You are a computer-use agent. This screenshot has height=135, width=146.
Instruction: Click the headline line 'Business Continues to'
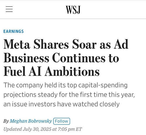click(x=61, y=58)
